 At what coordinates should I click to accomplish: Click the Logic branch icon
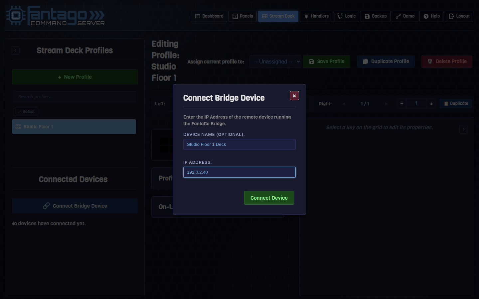[340, 16]
